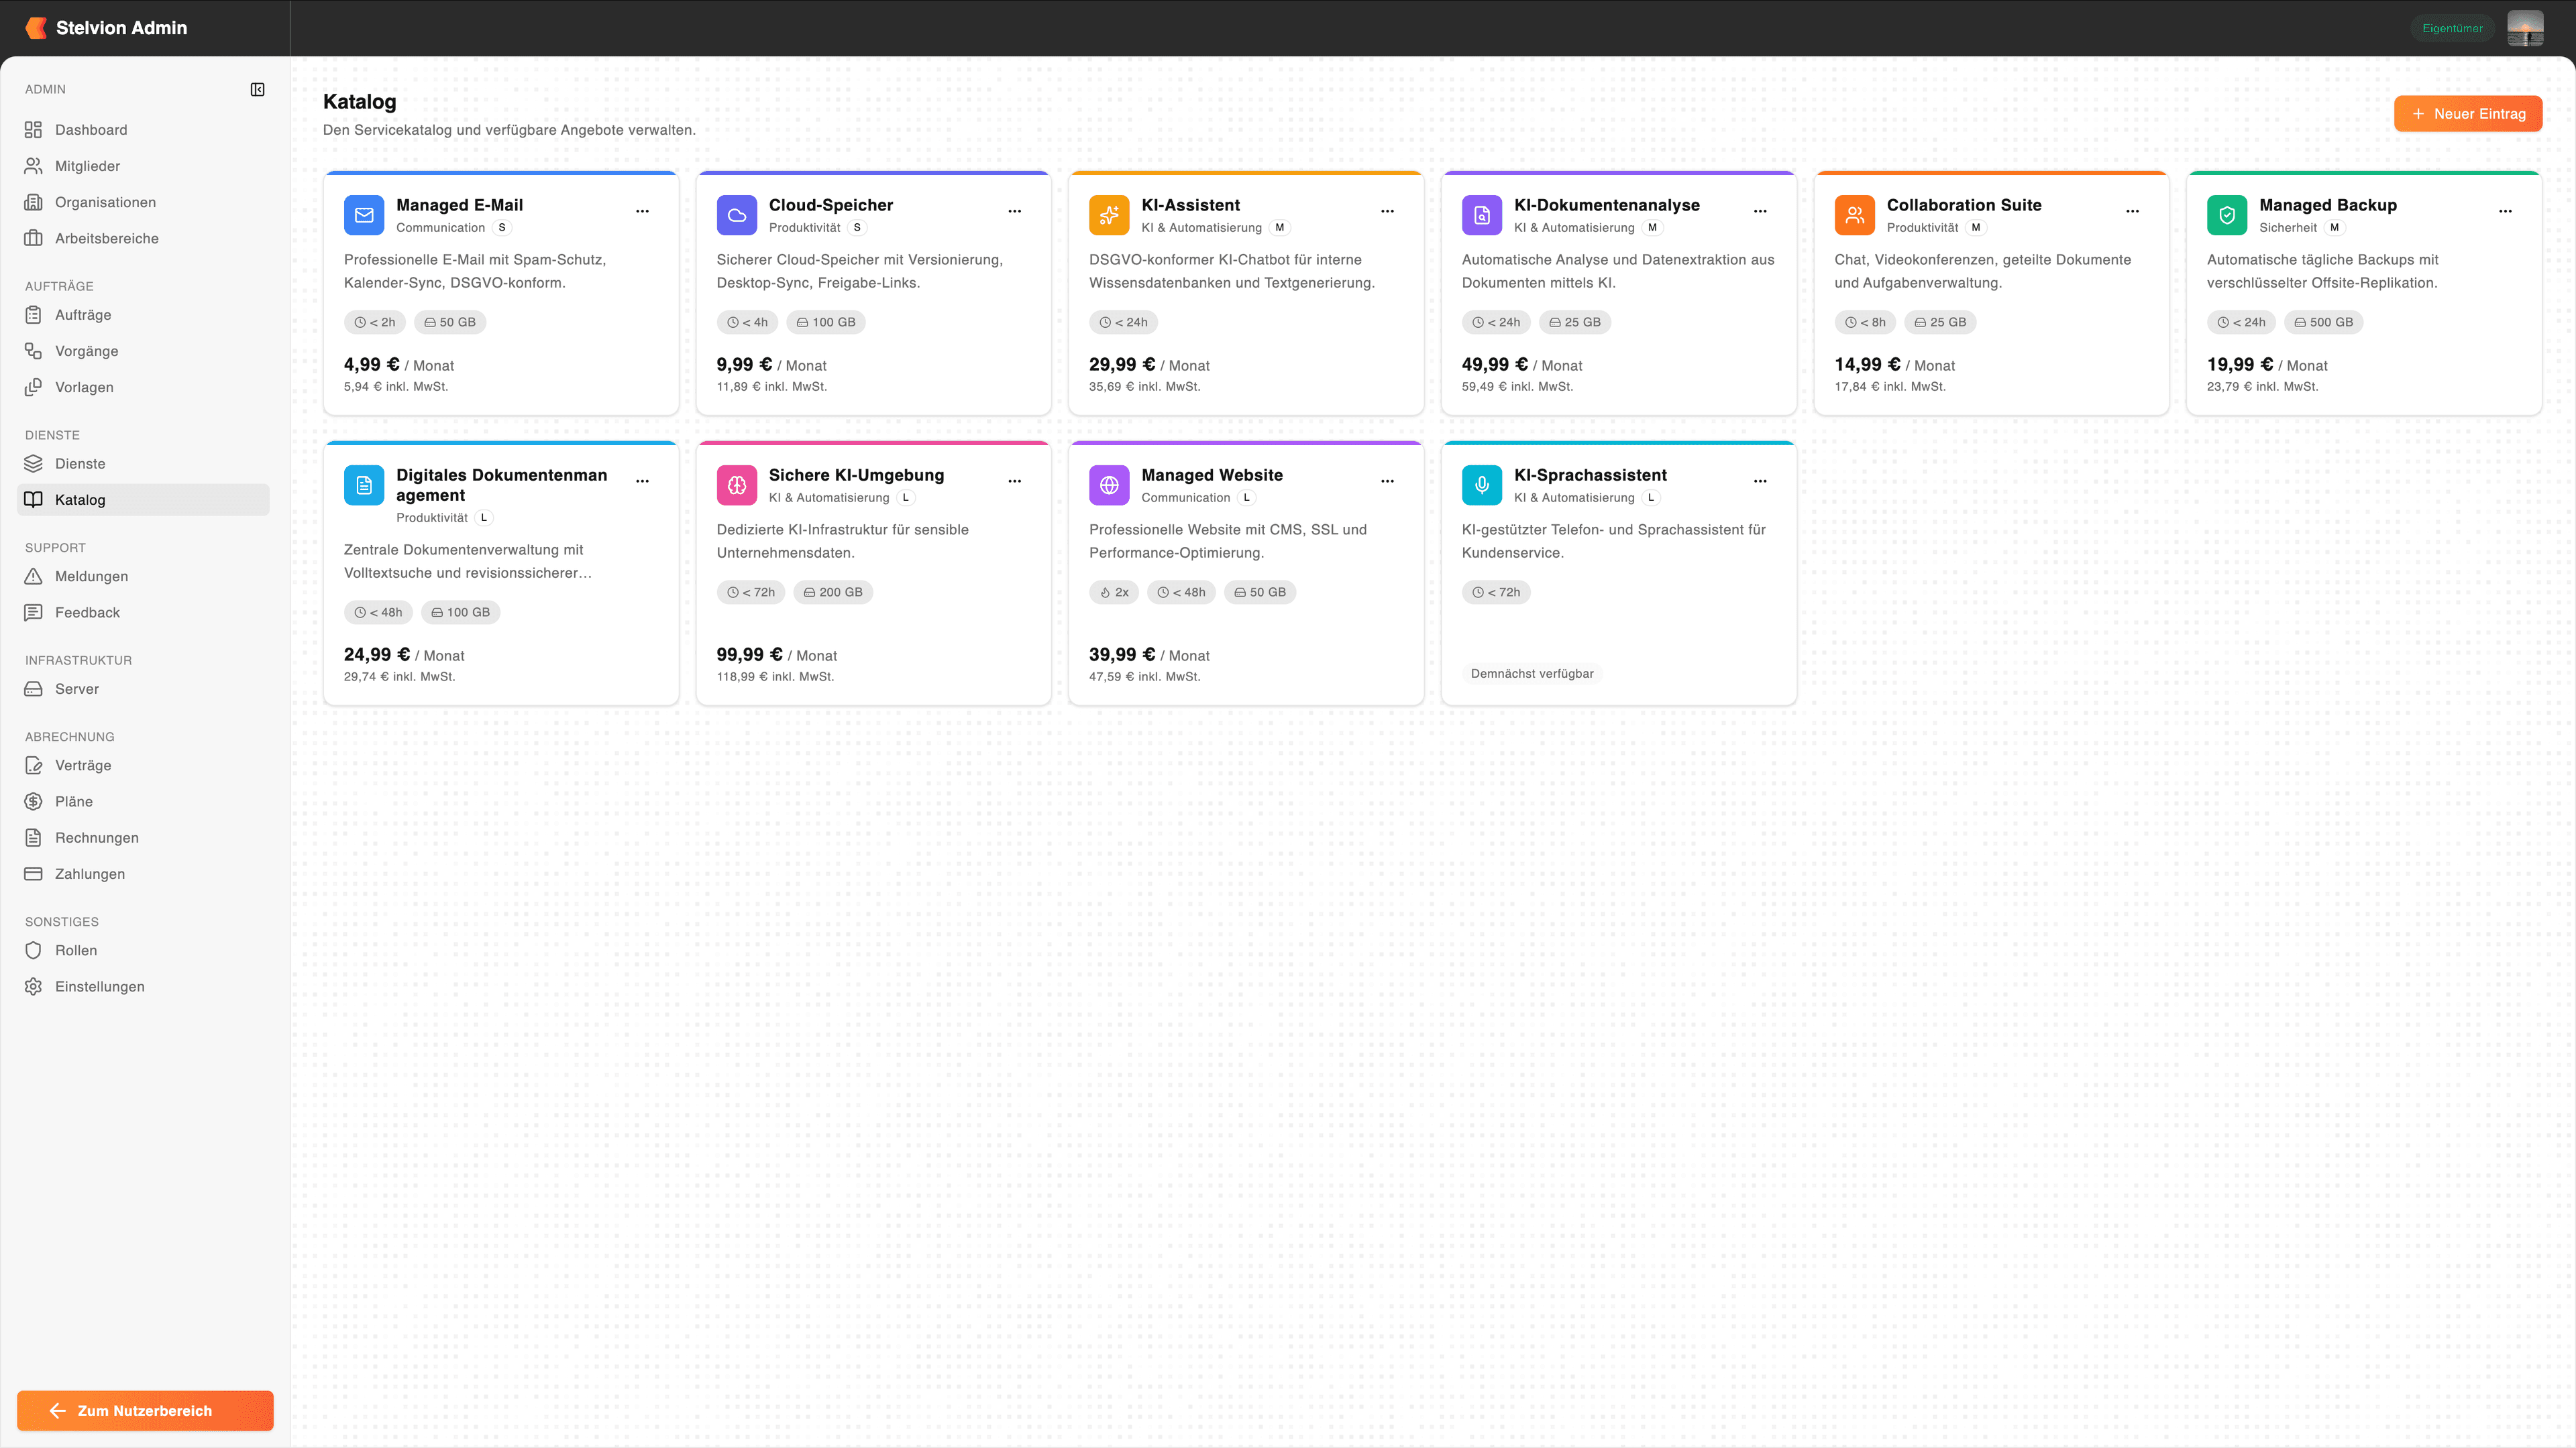The image size is (2576, 1448).
Task: Click the Neuer Eintrag button
Action: (x=2467, y=114)
